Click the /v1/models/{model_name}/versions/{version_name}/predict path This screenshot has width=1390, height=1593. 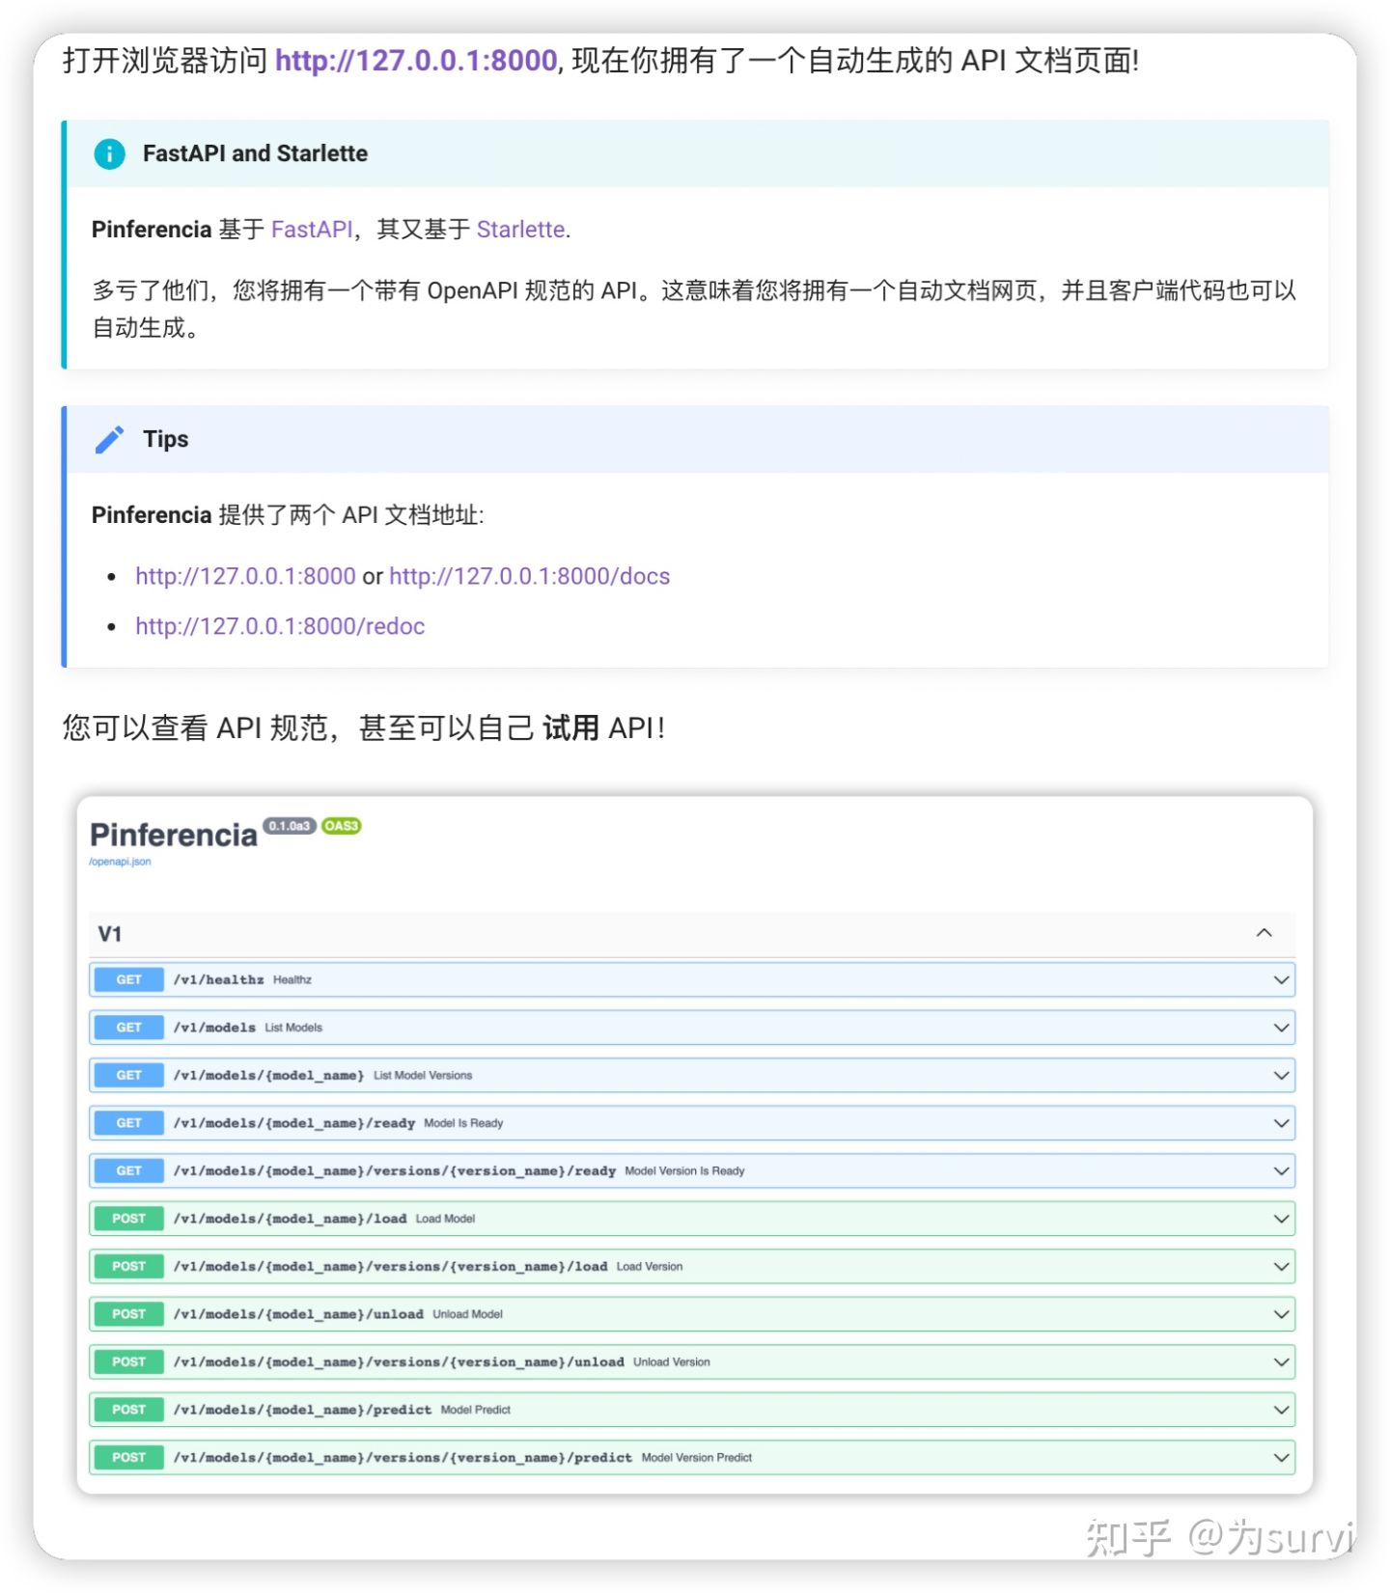pyautogui.click(x=403, y=1458)
